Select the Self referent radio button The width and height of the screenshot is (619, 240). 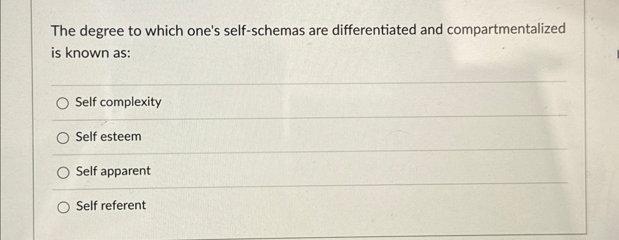(x=63, y=206)
